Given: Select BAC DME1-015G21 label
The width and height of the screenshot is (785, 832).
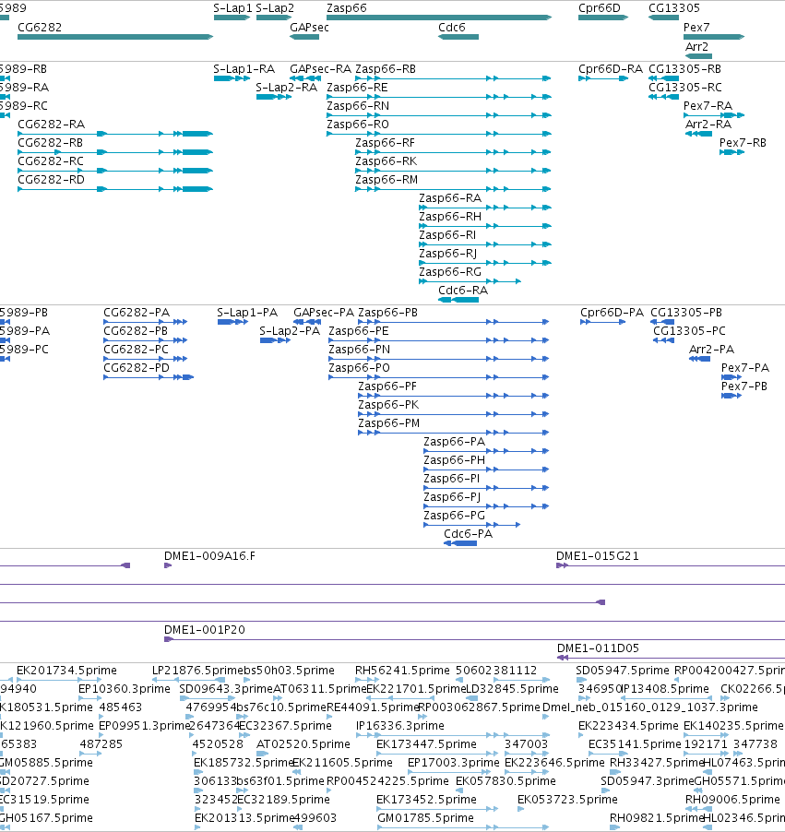Looking at the screenshot, I should (x=598, y=556).
